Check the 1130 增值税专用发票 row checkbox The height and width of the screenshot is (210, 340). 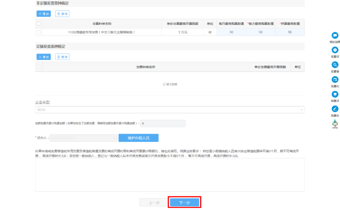[39, 32]
